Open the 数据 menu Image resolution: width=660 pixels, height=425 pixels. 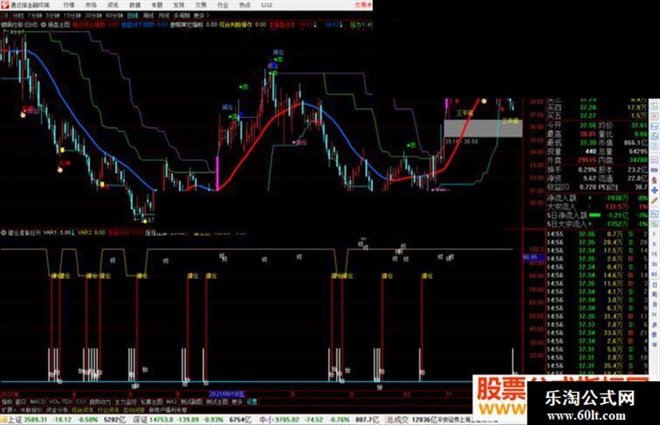135,5
